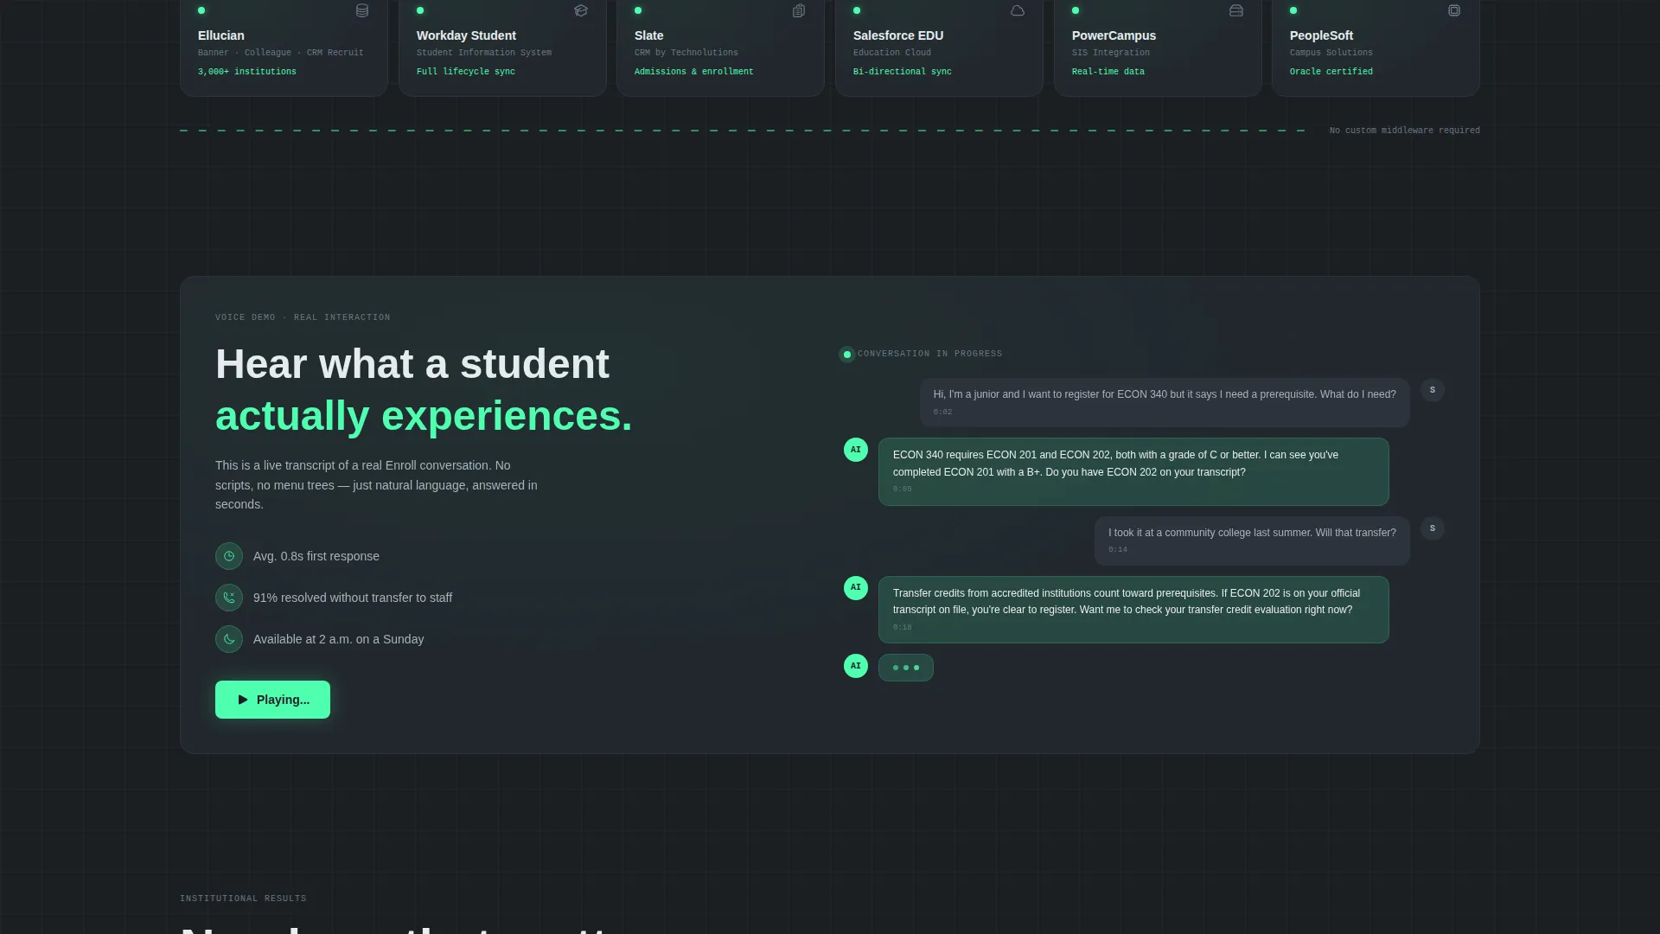Click the student message about ECON 340 prerequisite

(1165, 402)
